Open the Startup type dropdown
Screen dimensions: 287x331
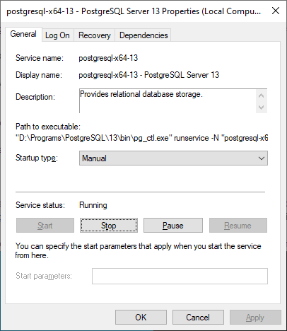point(173,158)
